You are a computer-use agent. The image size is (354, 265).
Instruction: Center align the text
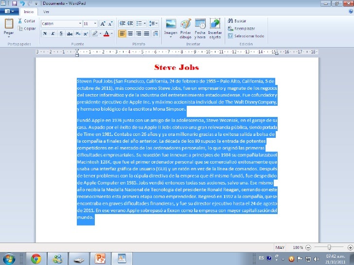pos(130,33)
